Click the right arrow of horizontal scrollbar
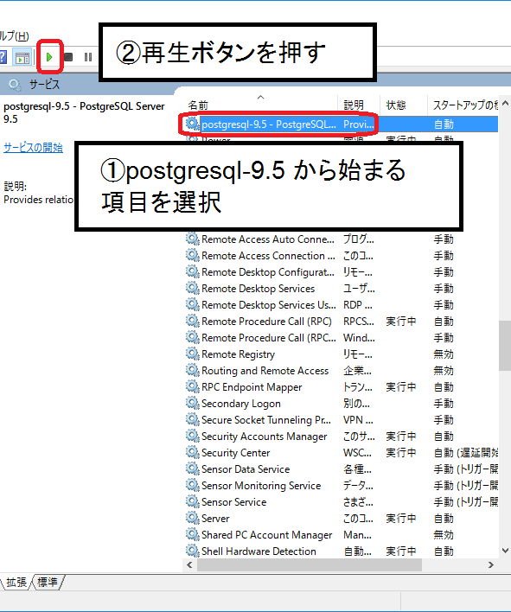Image resolution: width=511 pixels, height=612 pixels. (x=491, y=564)
